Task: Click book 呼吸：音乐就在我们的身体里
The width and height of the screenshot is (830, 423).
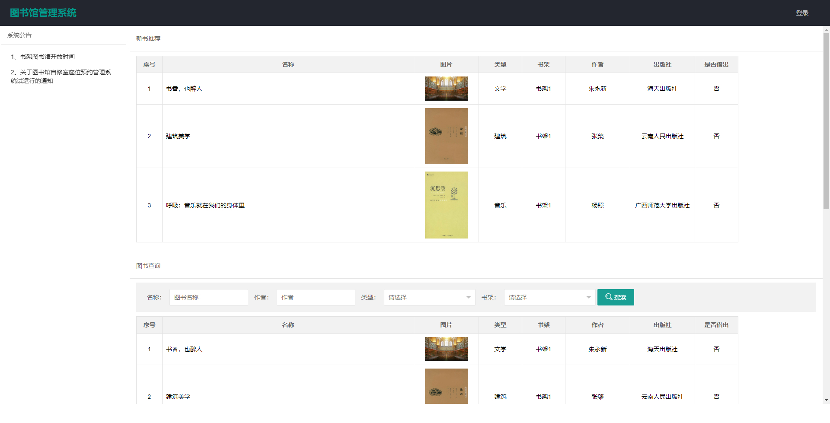Action: pos(206,205)
